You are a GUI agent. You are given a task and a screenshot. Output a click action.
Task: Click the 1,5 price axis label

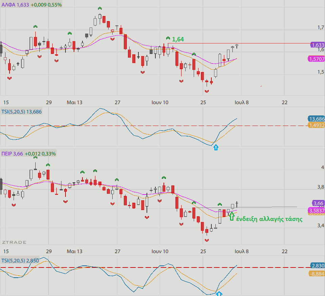(x=321, y=72)
